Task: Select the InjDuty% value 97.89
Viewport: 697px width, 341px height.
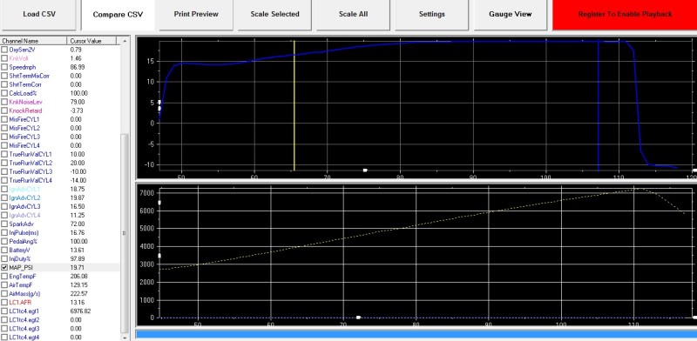Action: tap(78, 258)
